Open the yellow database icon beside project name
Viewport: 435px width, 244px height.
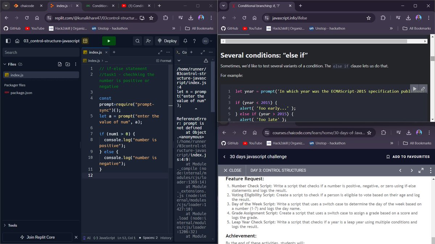pyautogui.click(x=85, y=41)
